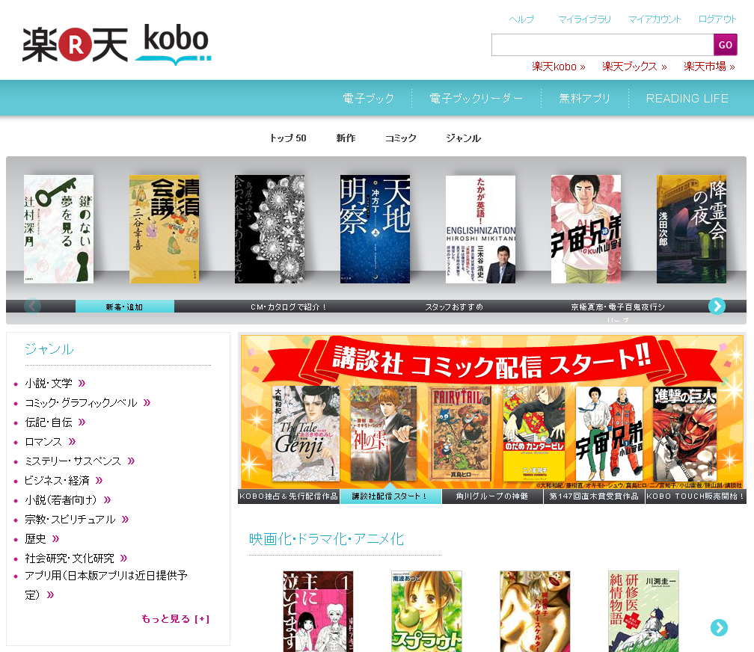Open the 神の雫 banner cover
This screenshot has width=754, height=652.
coord(384,434)
